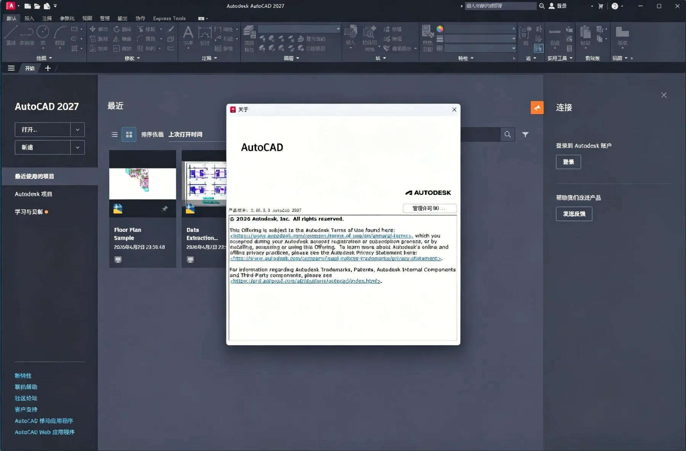Switch recent files to grid view

[129, 134]
